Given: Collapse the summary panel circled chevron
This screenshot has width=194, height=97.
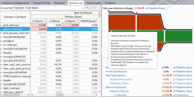Looking at the screenshot, I should click(170, 8).
